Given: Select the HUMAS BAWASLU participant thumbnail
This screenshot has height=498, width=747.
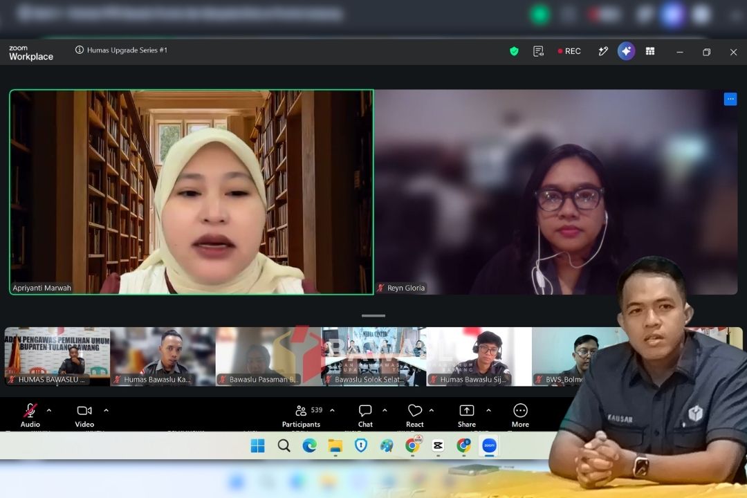Looking at the screenshot, I should (57, 356).
